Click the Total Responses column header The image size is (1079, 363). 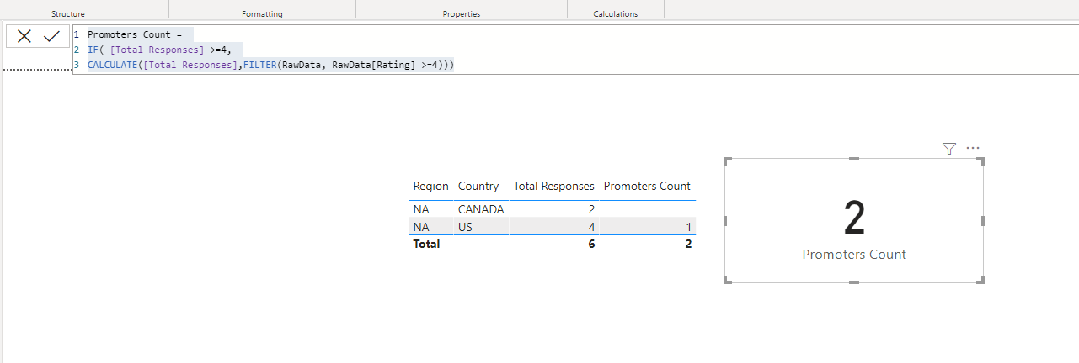[x=554, y=187]
